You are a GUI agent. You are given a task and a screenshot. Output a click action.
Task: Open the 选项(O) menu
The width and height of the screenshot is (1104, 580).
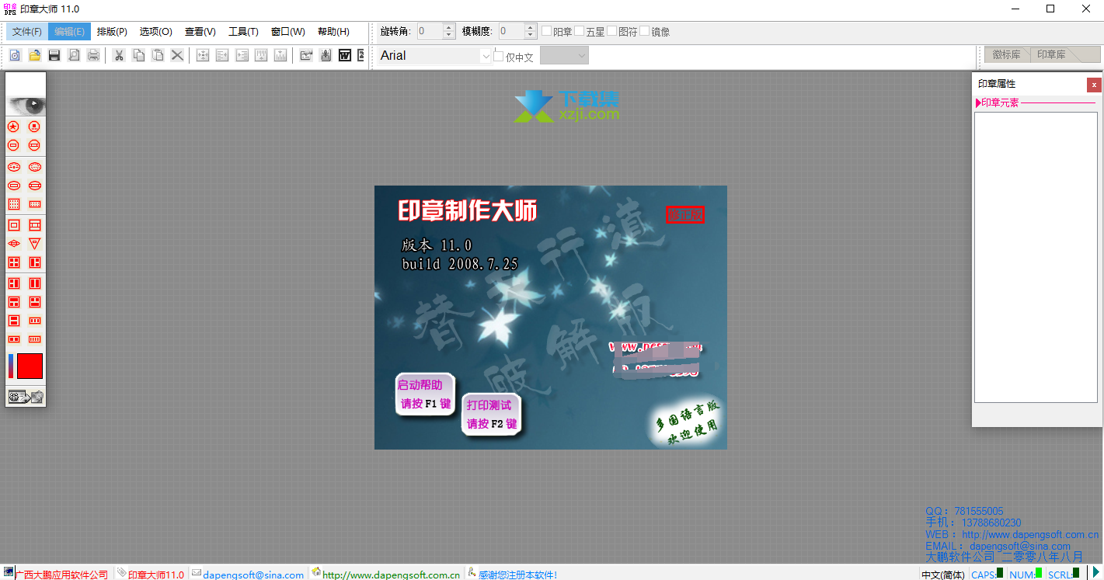pos(155,32)
